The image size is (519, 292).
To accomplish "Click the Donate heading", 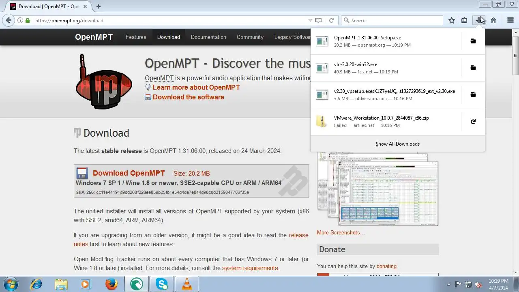I will tap(332, 249).
